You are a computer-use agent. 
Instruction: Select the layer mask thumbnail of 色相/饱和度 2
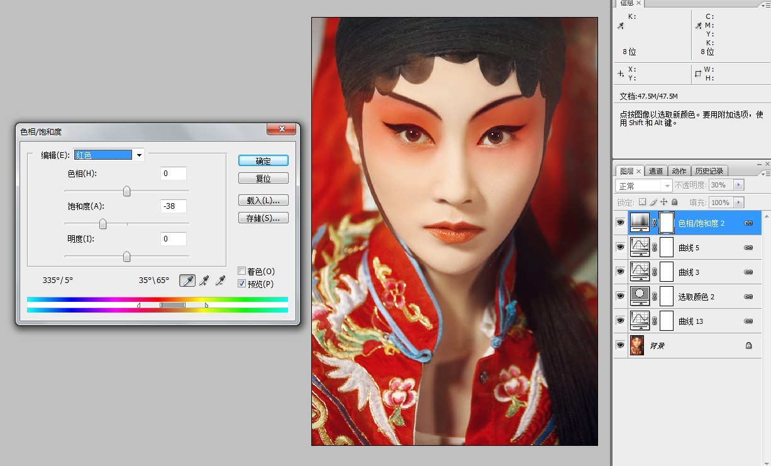(x=667, y=223)
